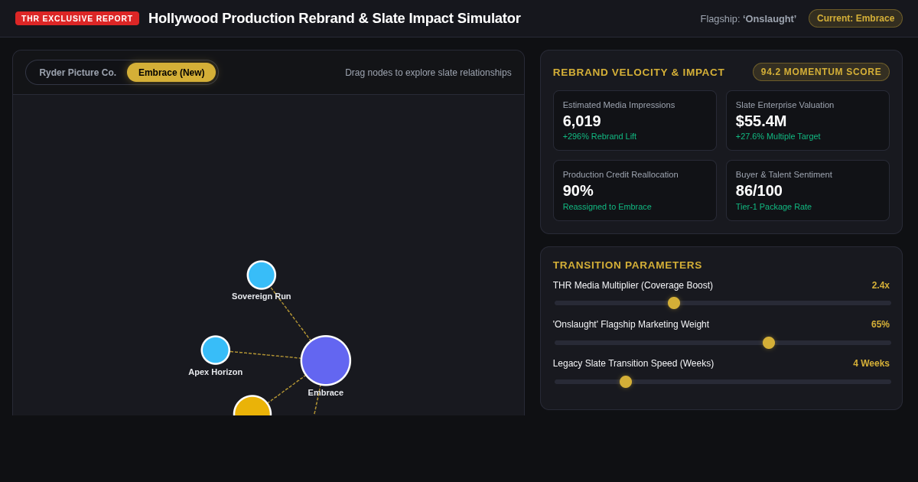This screenshot has width=918, height=482.
Task: Click the 2.4x multiplier value
Action: click(881, 285)
